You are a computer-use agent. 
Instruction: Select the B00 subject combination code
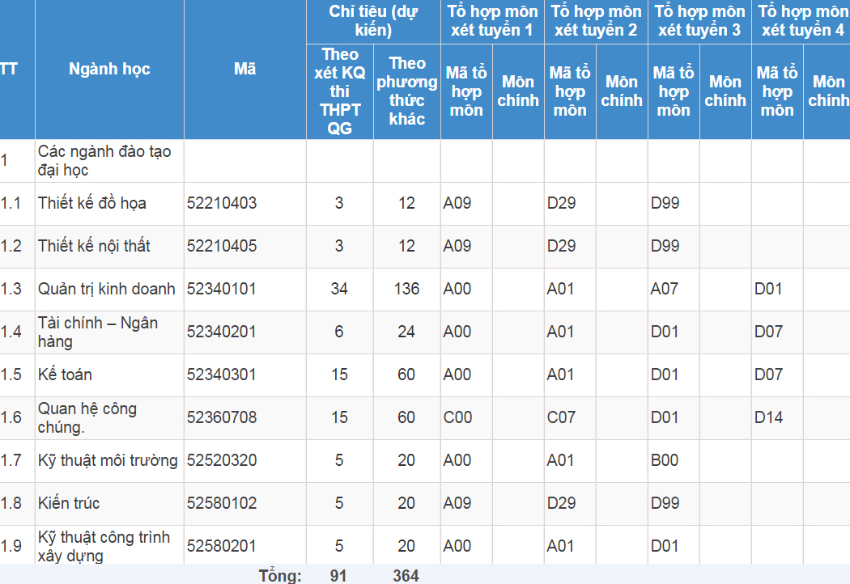[x=665, y=460]
